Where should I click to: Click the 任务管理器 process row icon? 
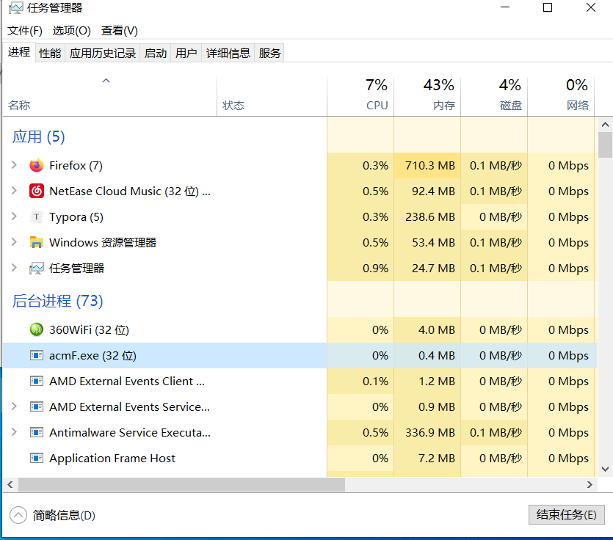click(37, 268)
